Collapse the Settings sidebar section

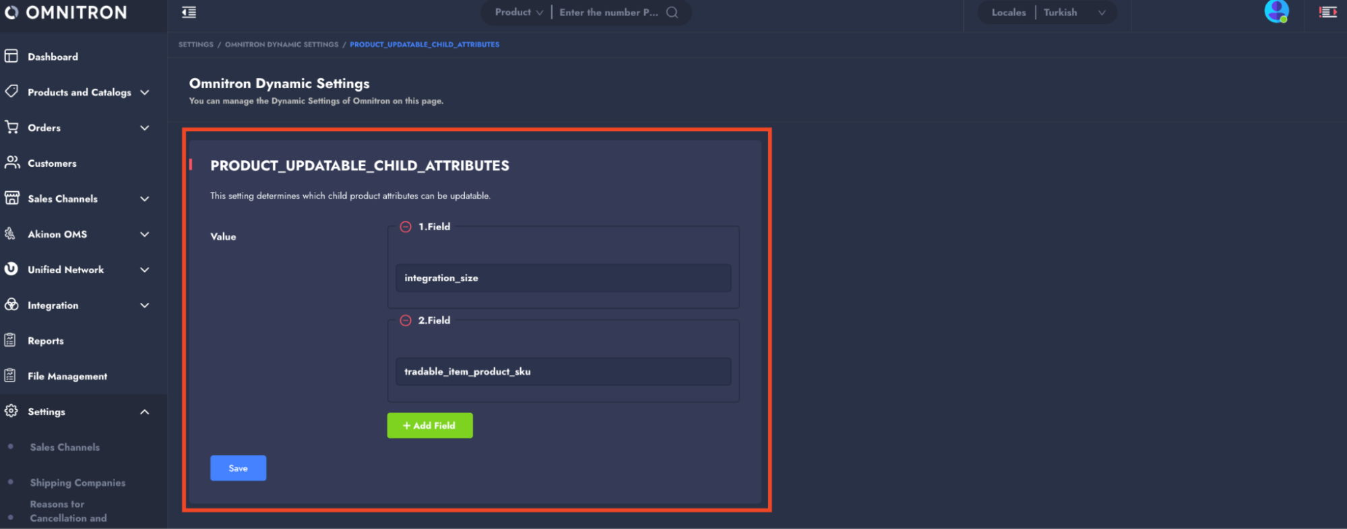144,412
